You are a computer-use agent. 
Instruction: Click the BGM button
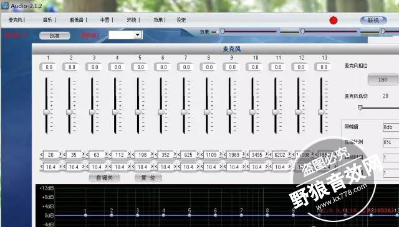click(x=54, y=35)
